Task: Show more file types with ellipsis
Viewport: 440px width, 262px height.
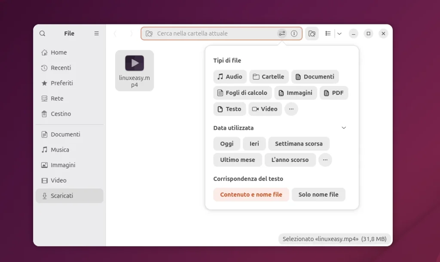Action: [x=291, y=109]
